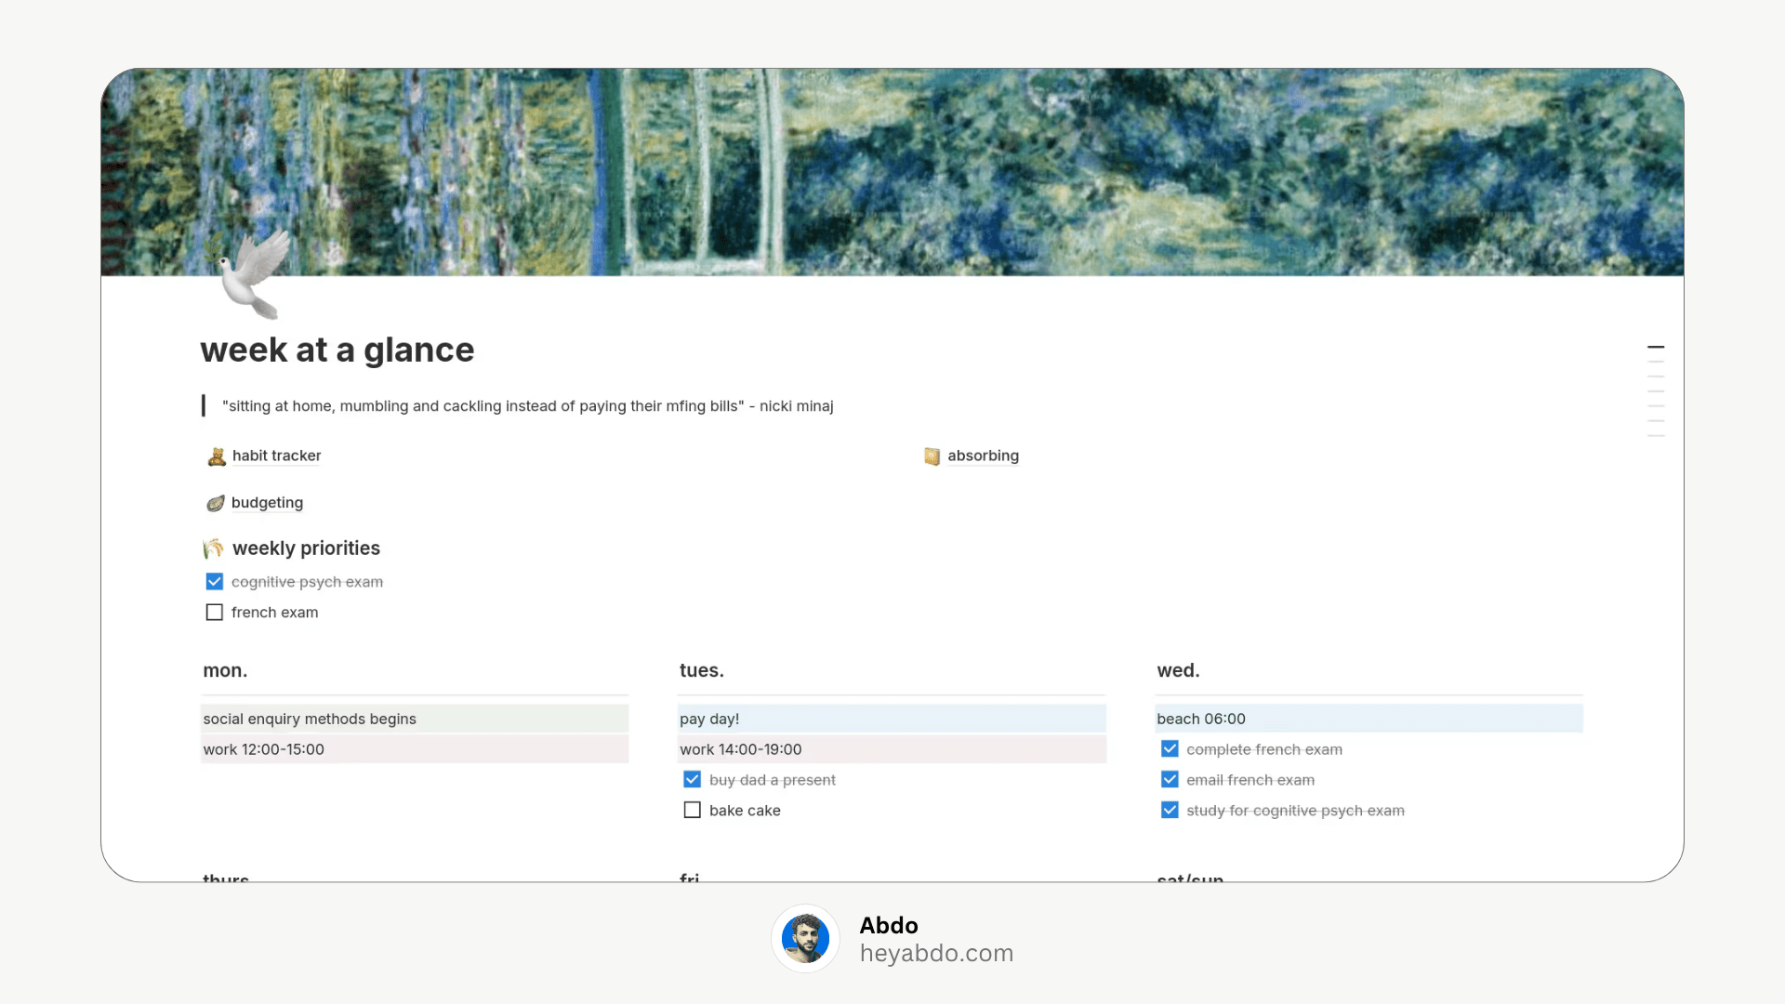The image size is (1785, 1004).
Task: Uncheck the email french exam checkbox
Action: [1170, 780]
